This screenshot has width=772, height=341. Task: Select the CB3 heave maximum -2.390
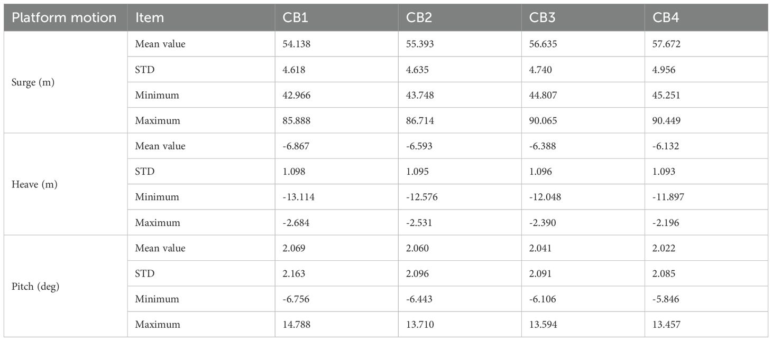coord(542,223)
